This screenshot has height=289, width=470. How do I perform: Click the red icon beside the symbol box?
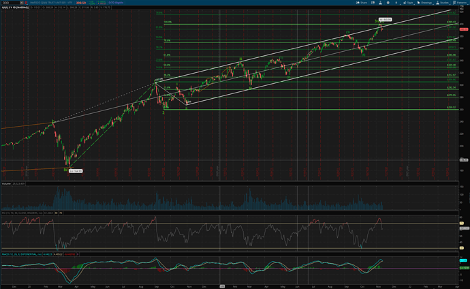point(26,3)
